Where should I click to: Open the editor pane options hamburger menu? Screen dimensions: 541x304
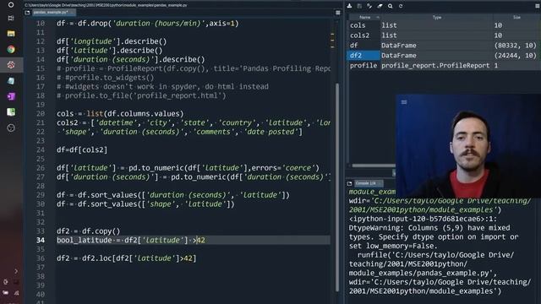[x=338, y=13]
